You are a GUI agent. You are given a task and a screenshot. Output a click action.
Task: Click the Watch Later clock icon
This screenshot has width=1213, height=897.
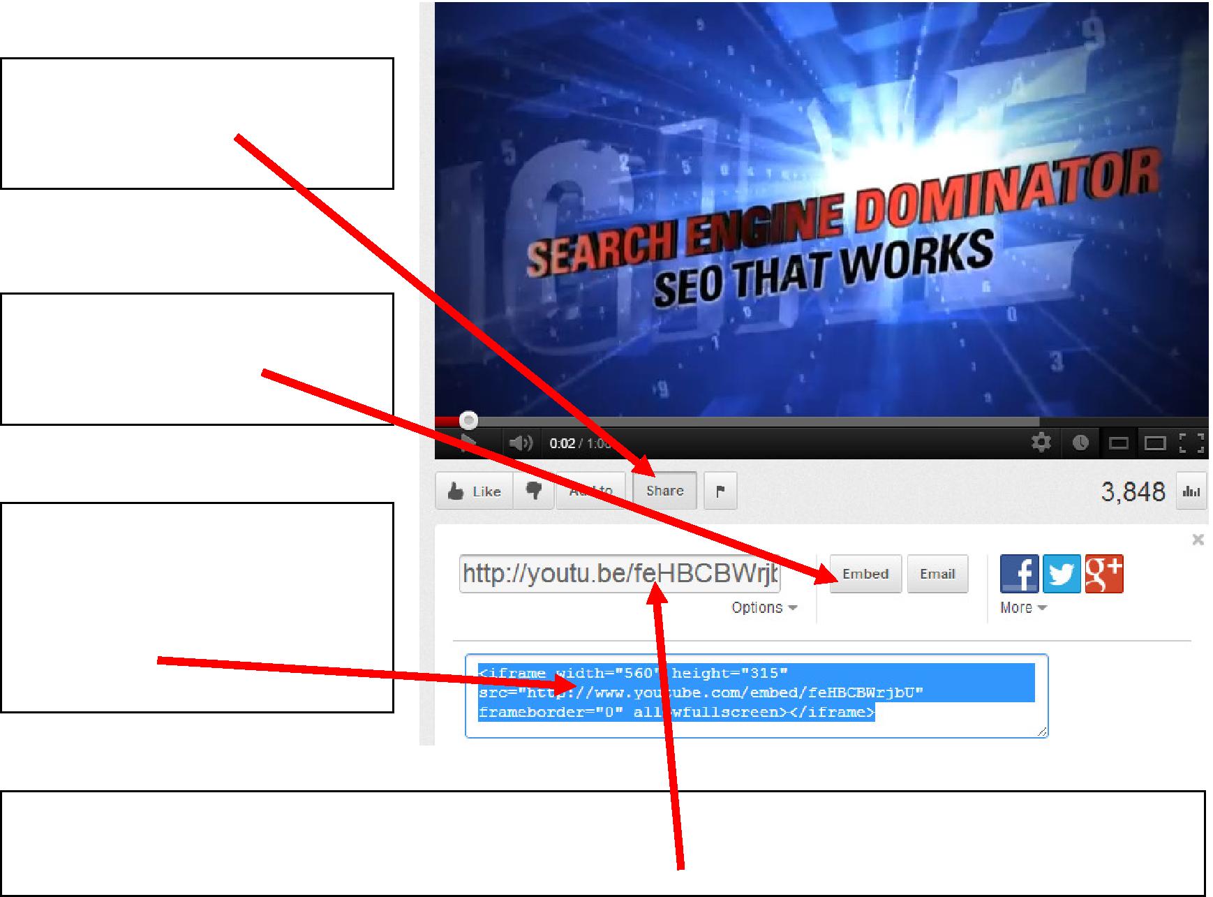[1080, 443]
